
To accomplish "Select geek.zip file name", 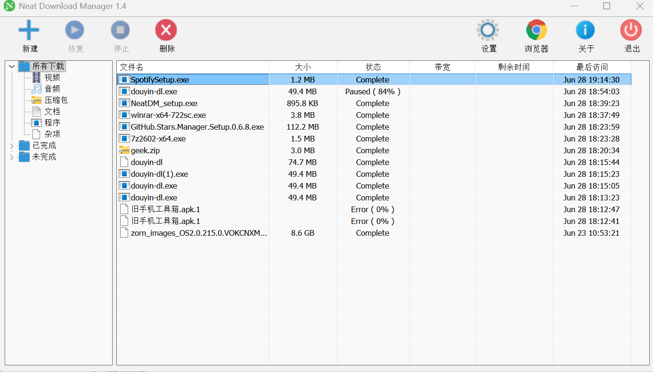I will pyautogui.click(x=145, y=150).
